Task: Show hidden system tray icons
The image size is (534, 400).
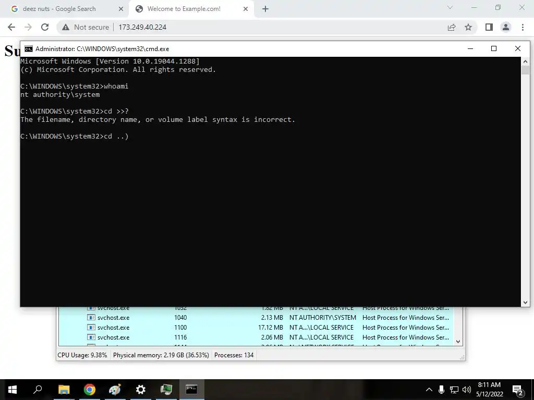Action: point(429,390)
